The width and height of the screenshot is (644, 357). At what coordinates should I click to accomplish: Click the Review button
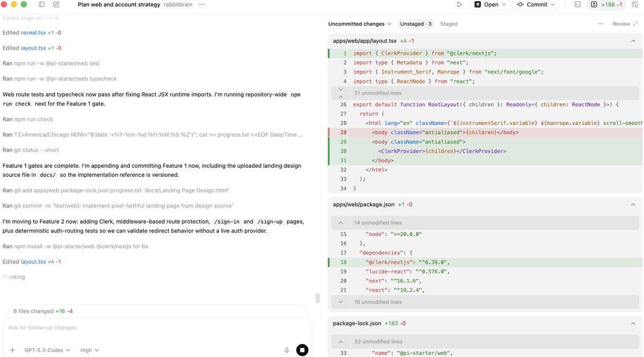point(624,24)
